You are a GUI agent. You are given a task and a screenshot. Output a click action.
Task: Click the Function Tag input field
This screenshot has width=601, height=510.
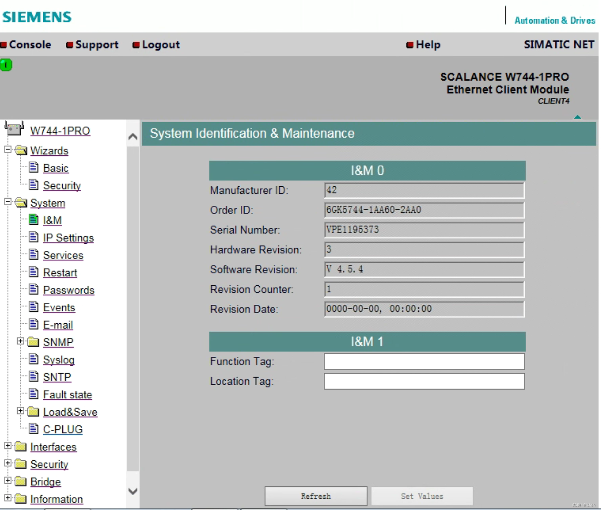[x=424, y=361]
